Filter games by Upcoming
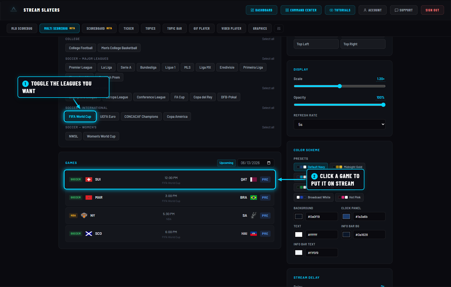The image size is (451, 287). pyautogui.click(x=226, y=163)
